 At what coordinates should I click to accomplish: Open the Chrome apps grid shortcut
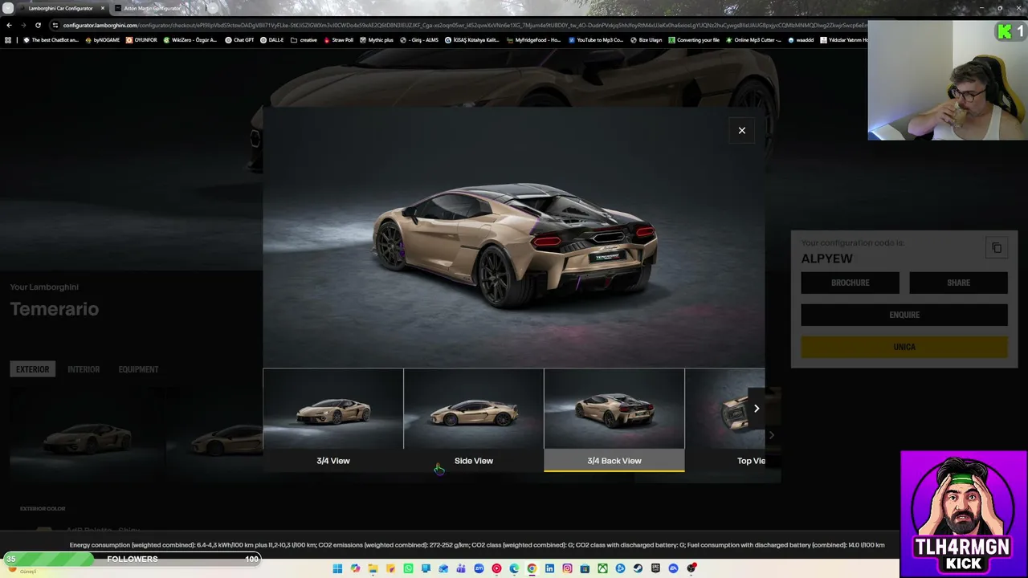click(9, 40)
